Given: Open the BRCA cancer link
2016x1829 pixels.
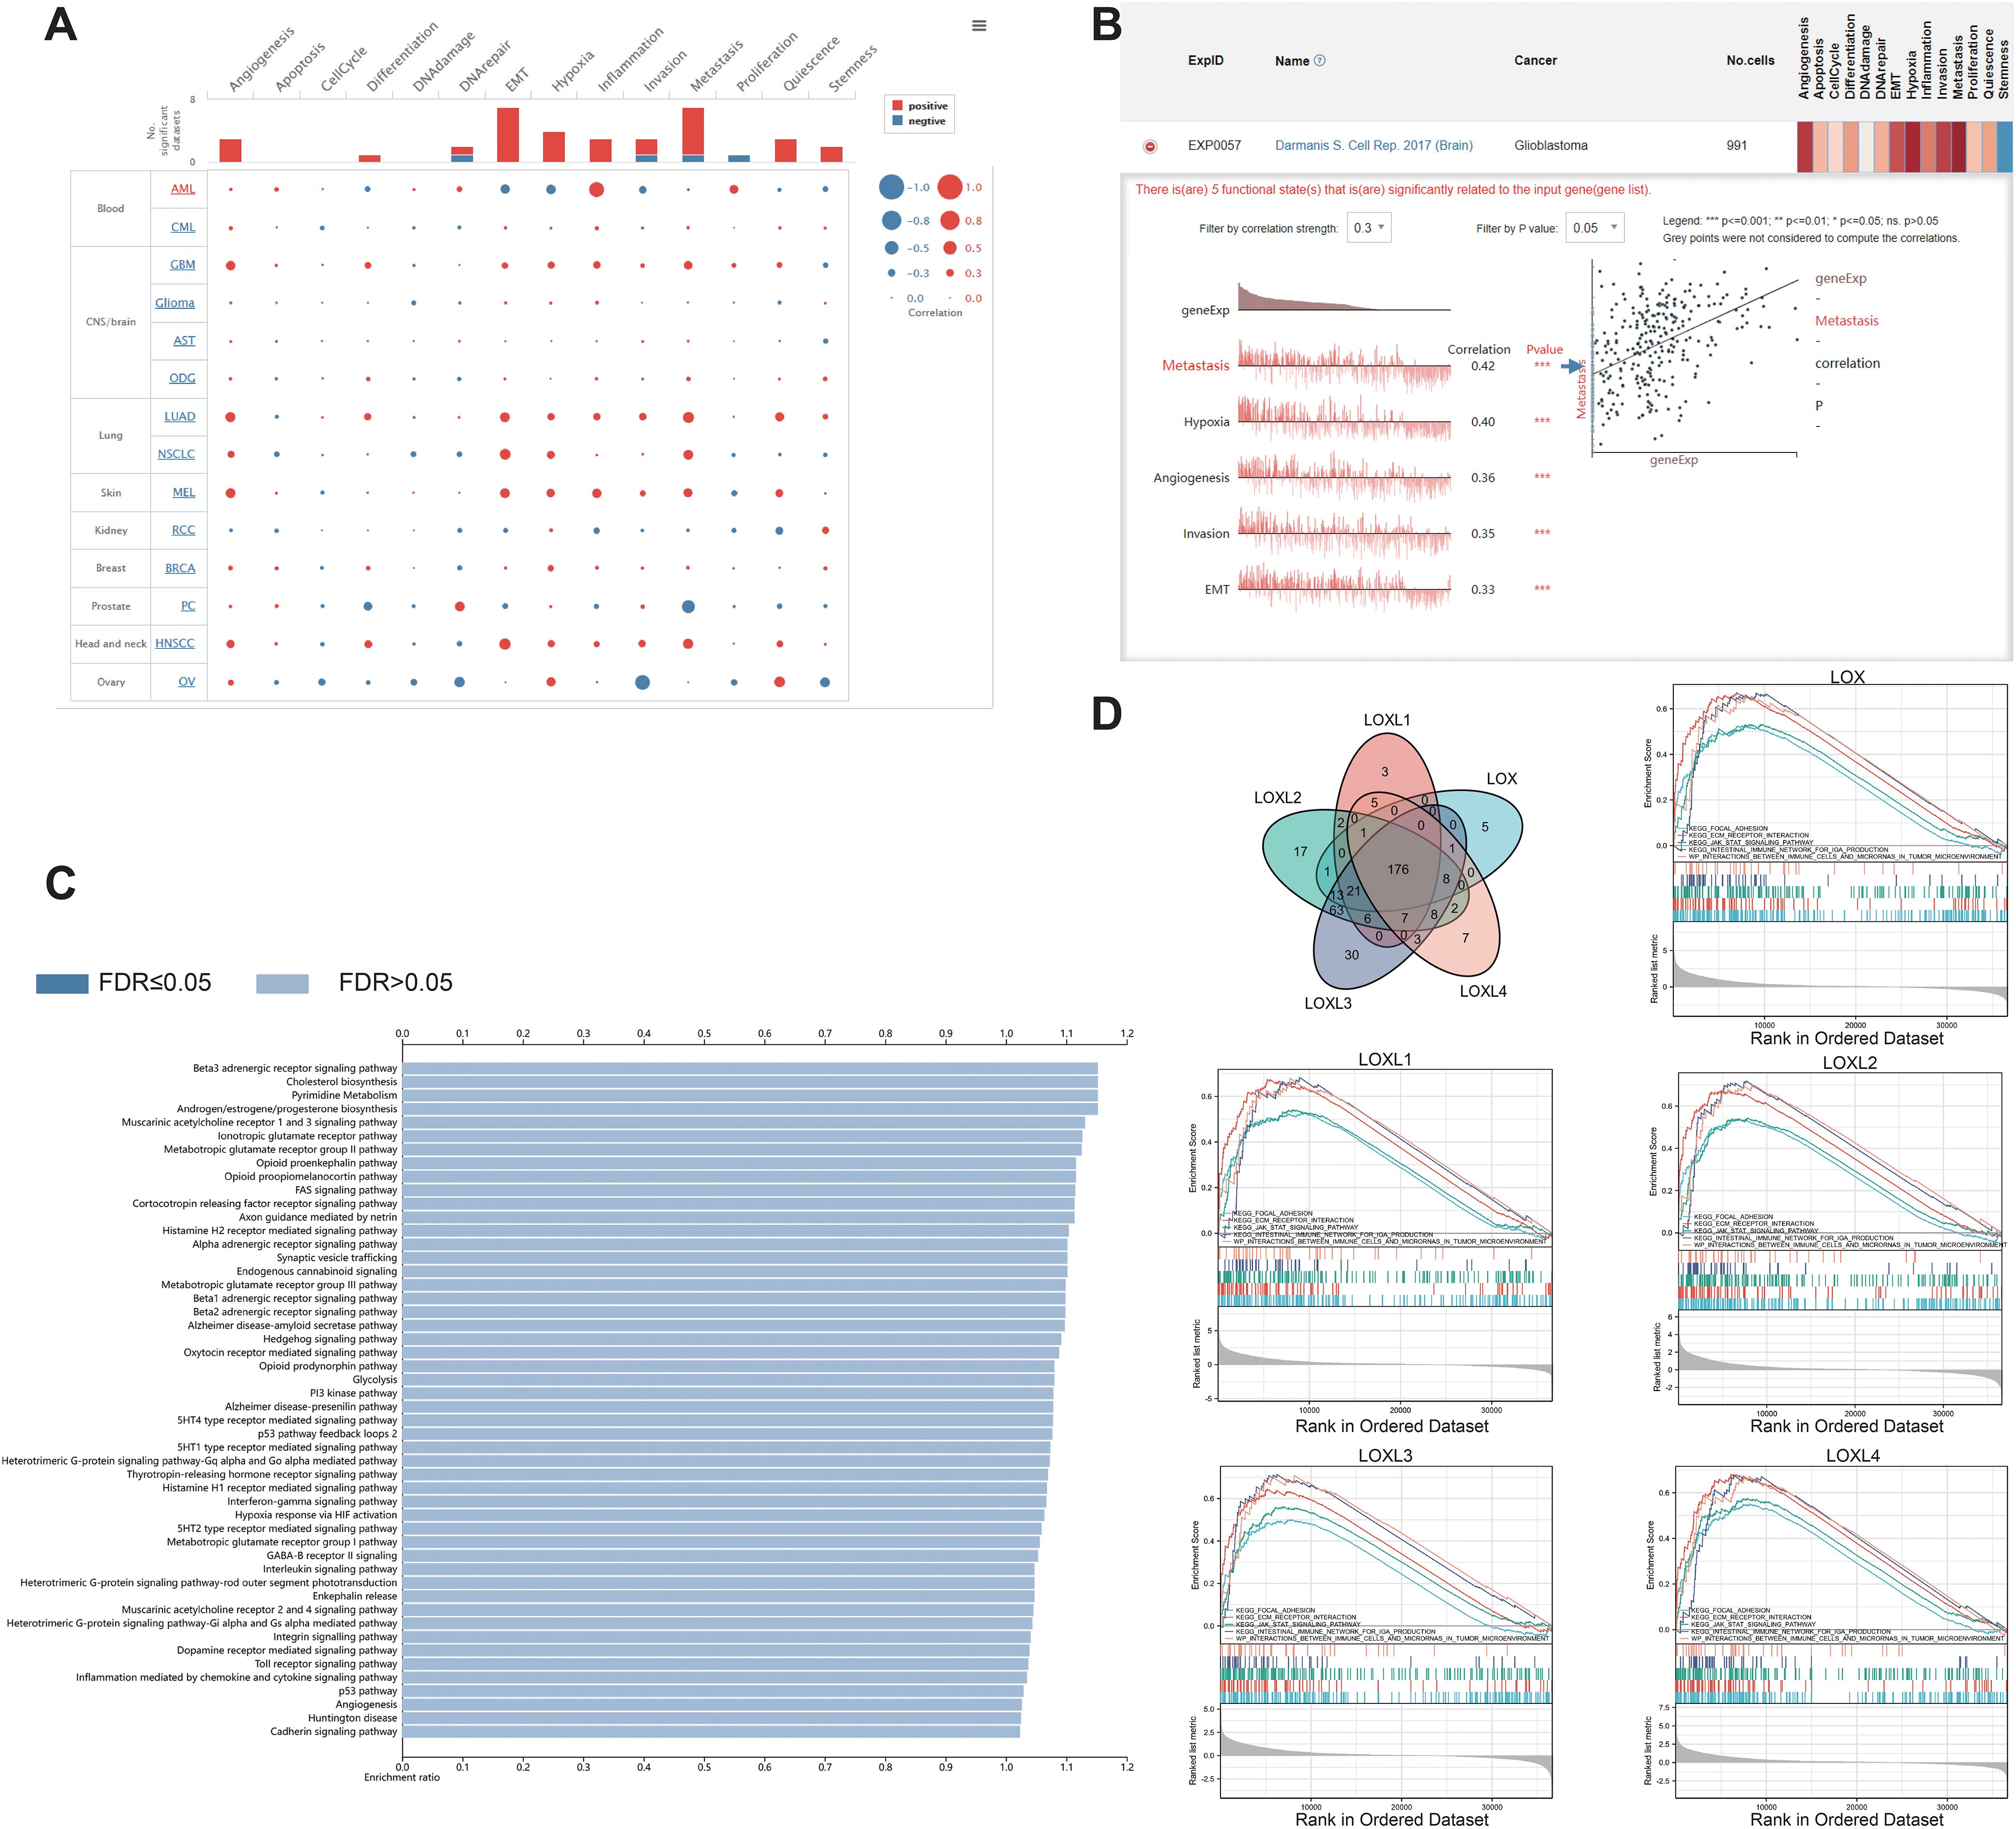Looking at the screenshot, I should (180, 568).
